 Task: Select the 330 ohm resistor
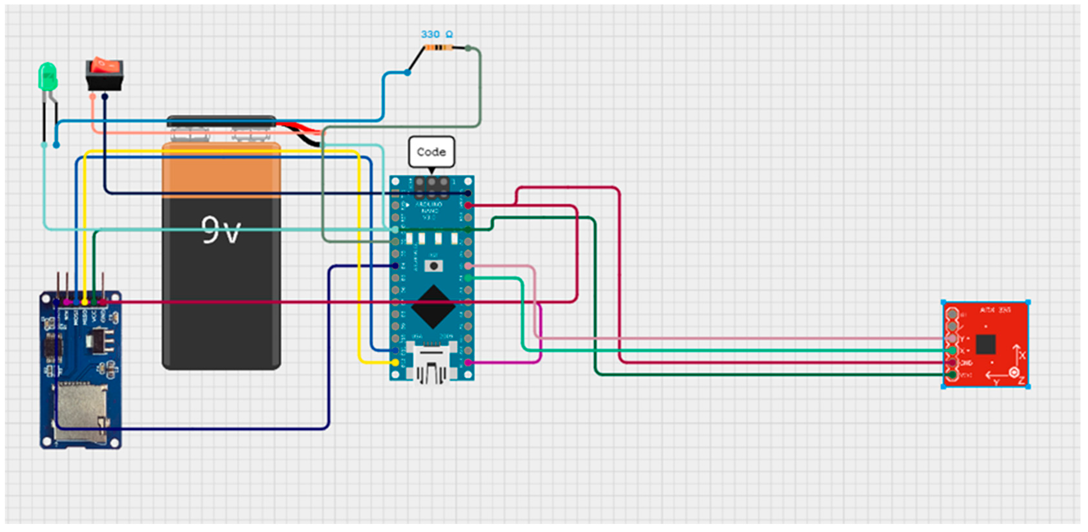438,47
